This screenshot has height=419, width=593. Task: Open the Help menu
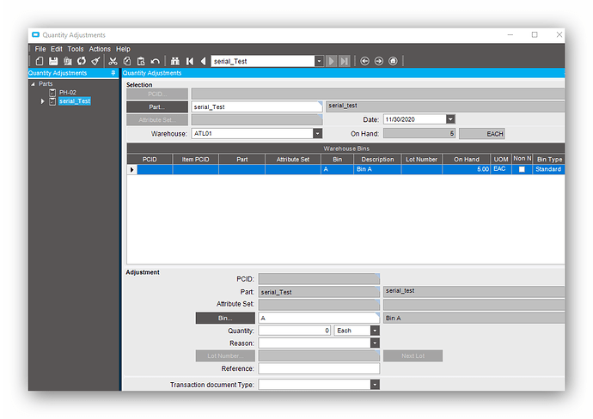pyautogui.click(x=123, y=49)
